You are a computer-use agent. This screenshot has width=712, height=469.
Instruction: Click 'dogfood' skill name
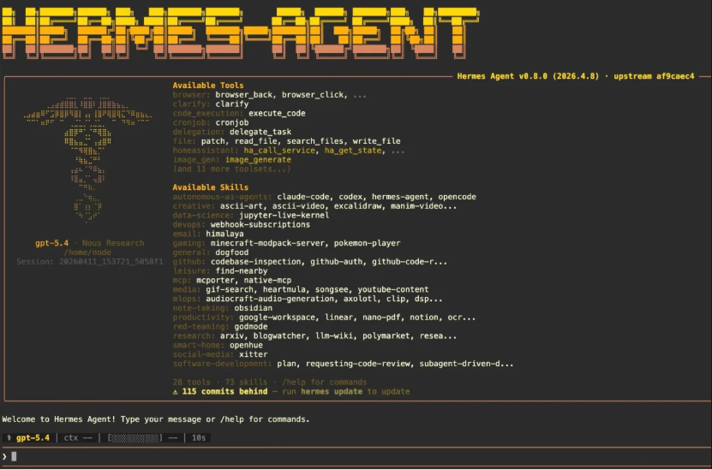click(x=232, y=252)
